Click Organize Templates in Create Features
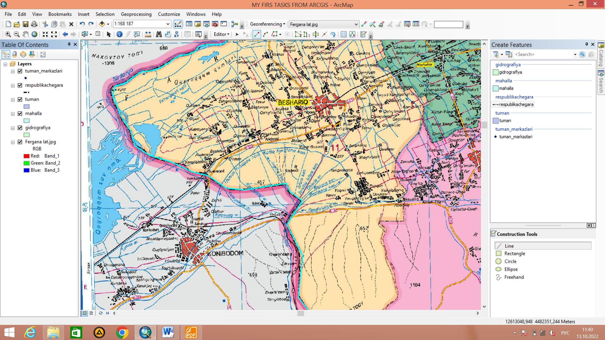Image resolution: width=605 pixels, height=340 pixels. coord(509,54)
